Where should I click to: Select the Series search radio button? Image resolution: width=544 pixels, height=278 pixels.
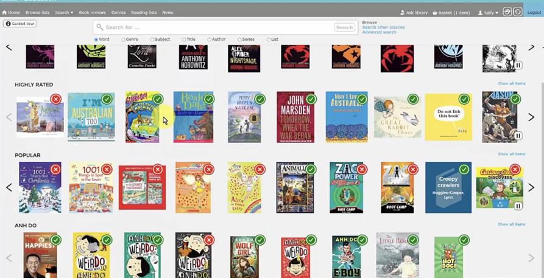(x=239, y=40)
